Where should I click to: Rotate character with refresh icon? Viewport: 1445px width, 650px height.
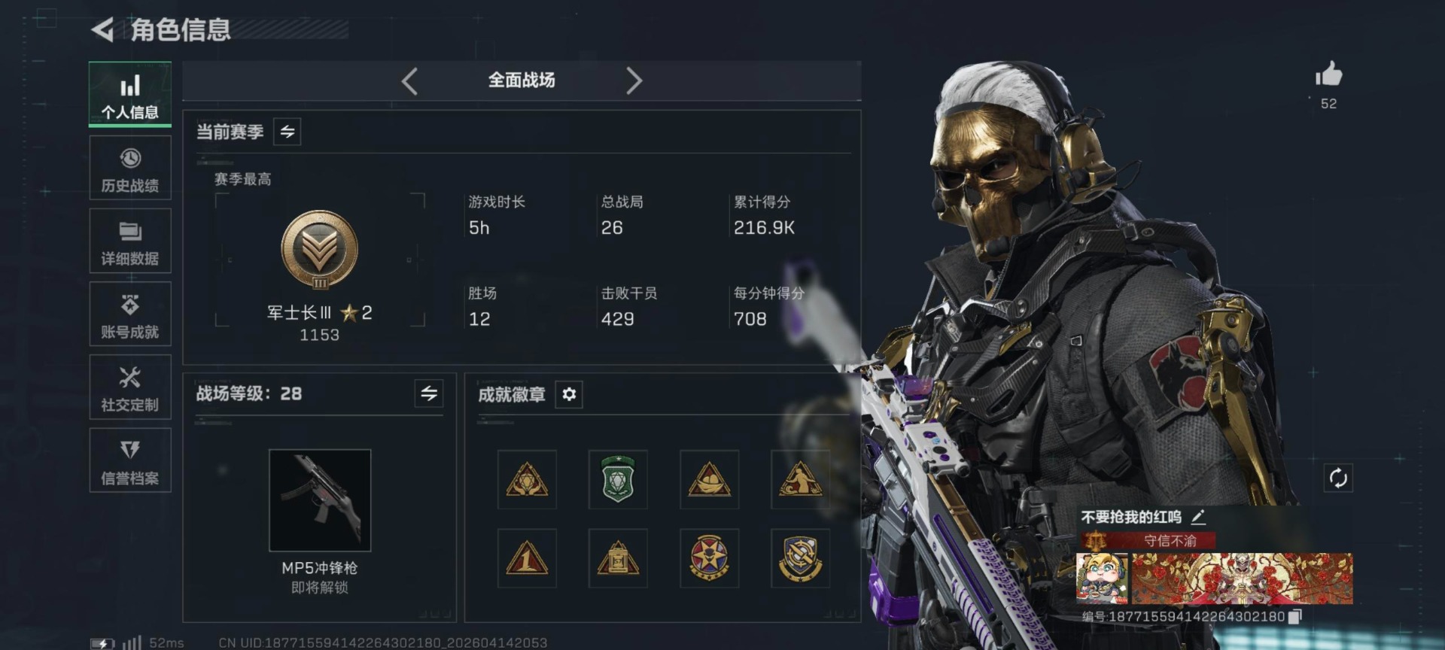coord(1337,478)
